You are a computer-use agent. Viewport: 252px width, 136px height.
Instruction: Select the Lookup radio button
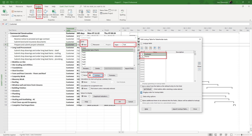point(90,75)
